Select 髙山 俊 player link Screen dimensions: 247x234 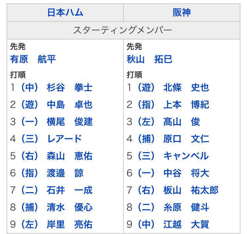click(x=181, y=122)
